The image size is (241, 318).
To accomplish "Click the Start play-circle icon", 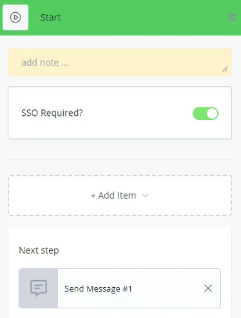I will click(x=15, y=17).
